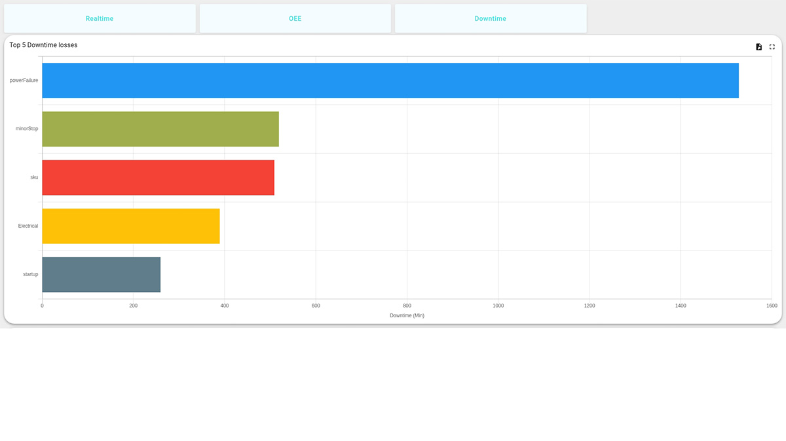Click the 1600 axis tick label
Image resolution: width=786 pixels, height=441 pixels.
click(x=772, y=305)
